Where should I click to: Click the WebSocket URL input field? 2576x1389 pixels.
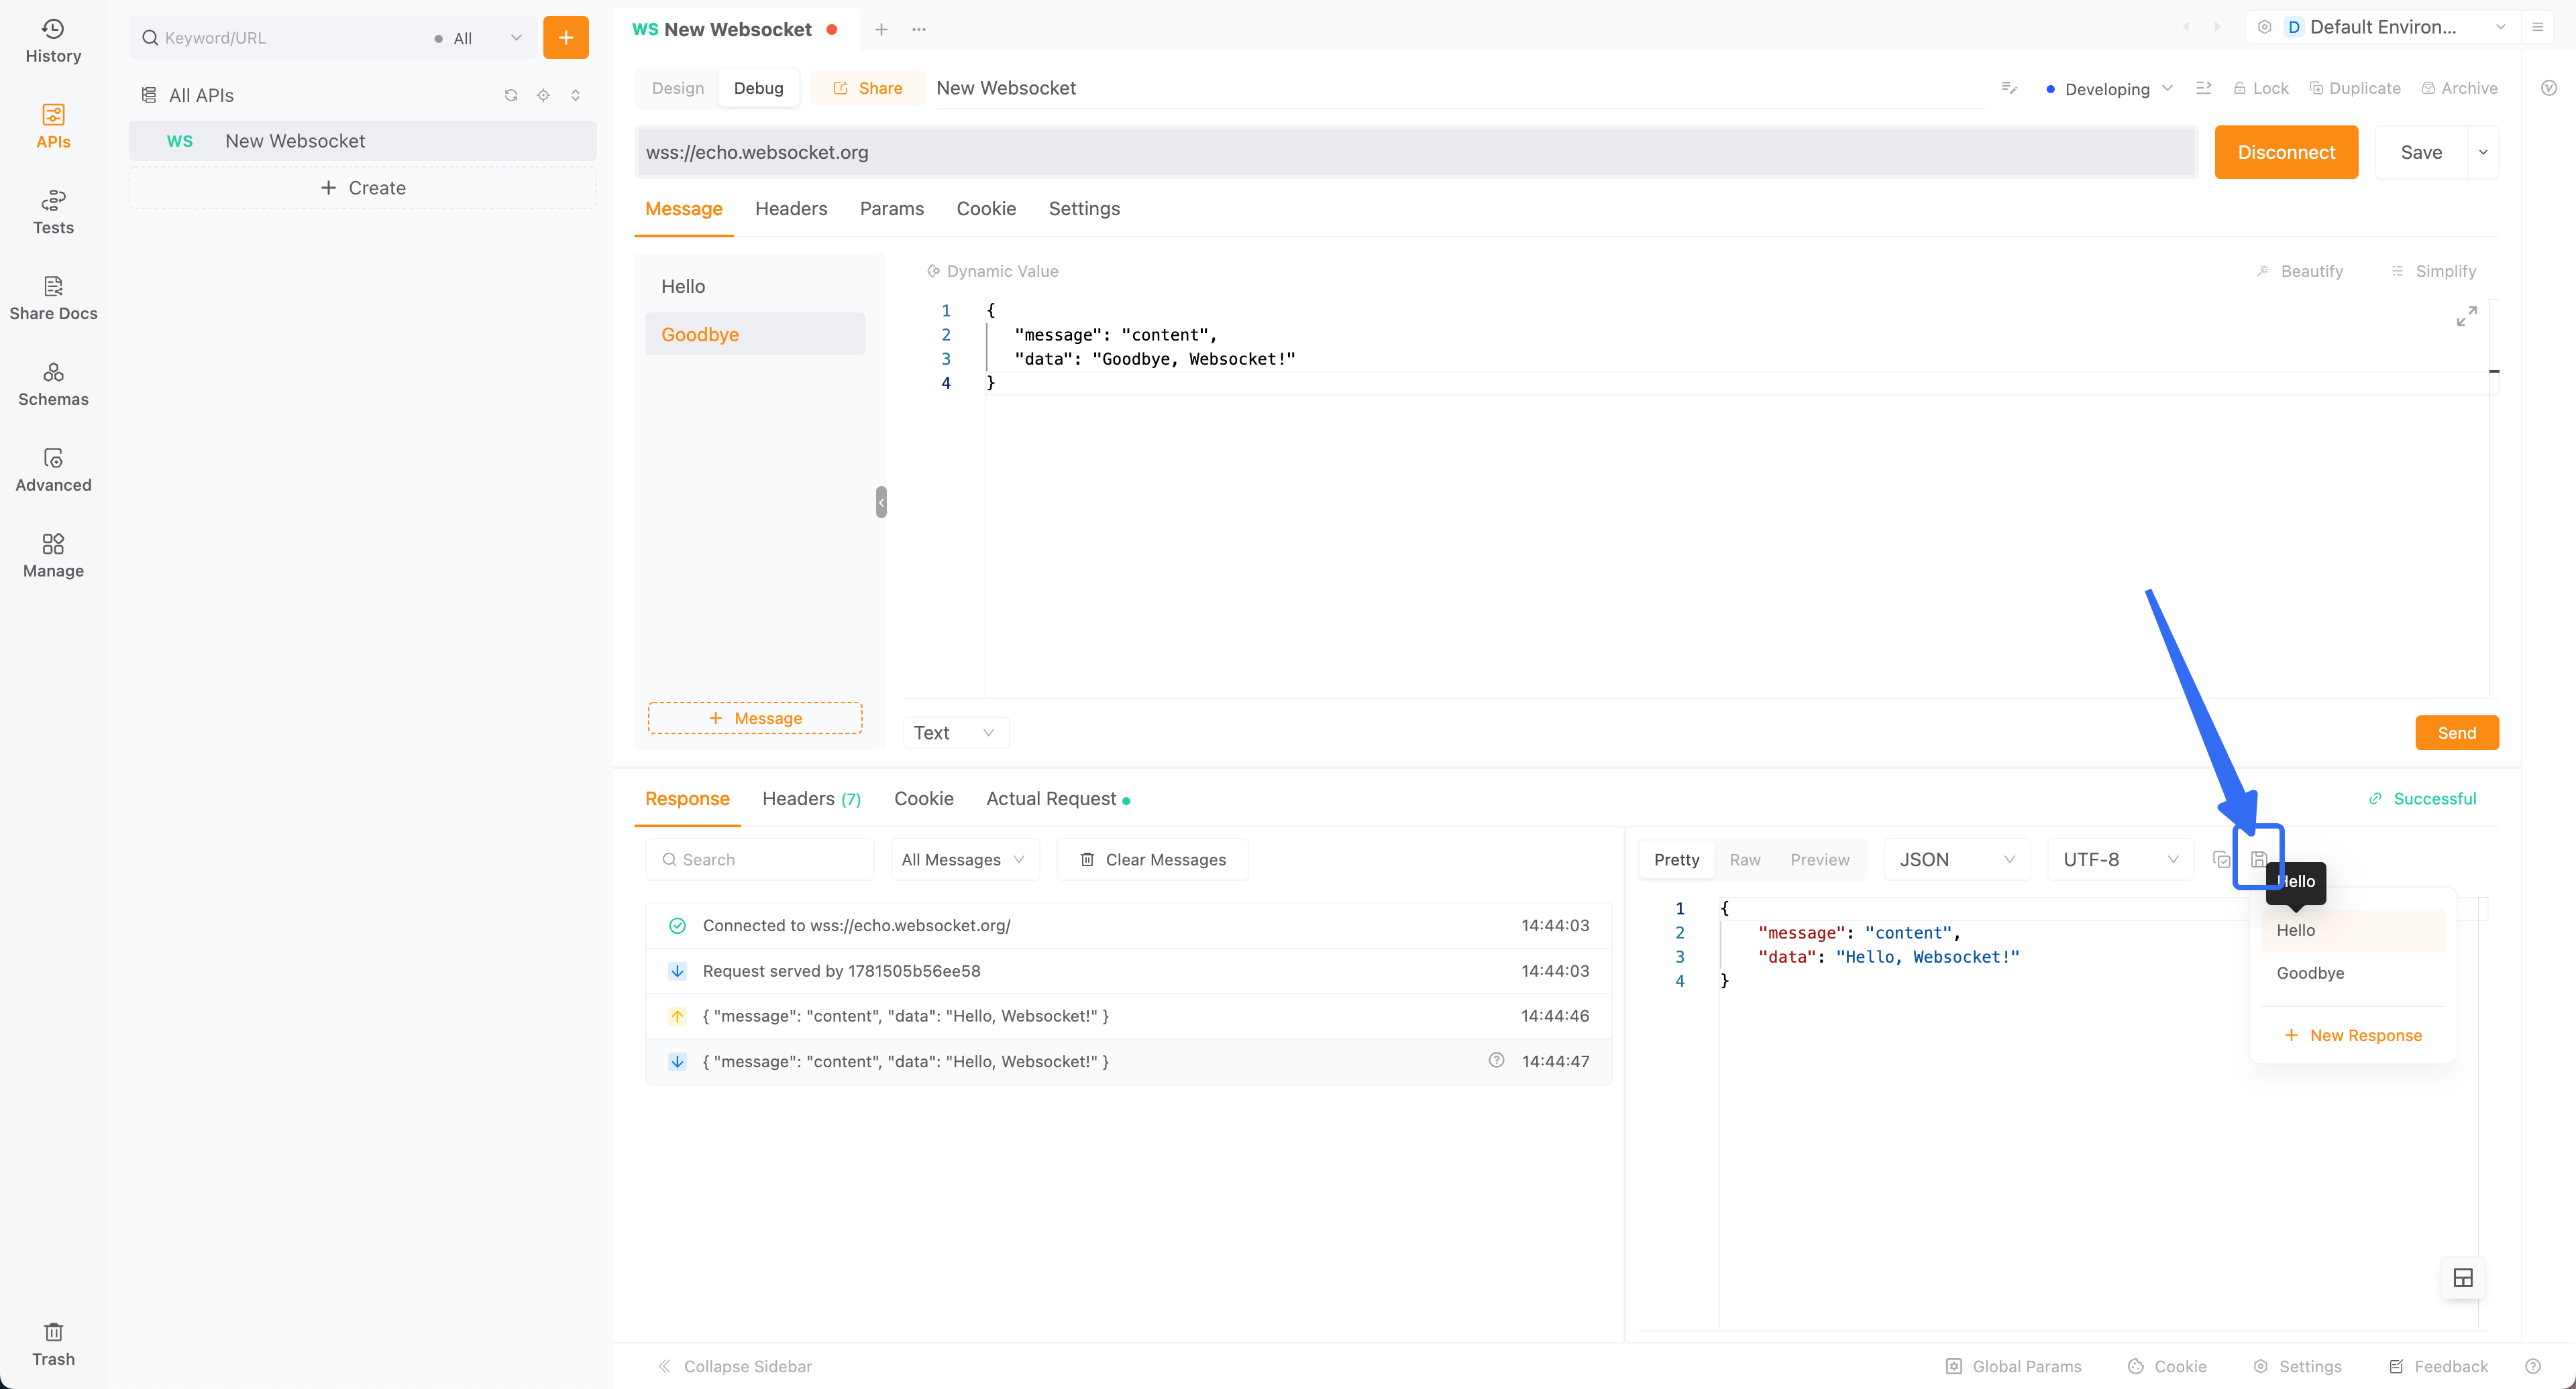pos(1415,152)
